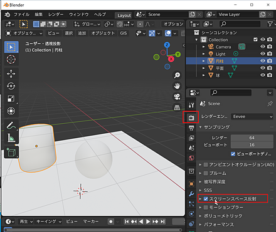Viewport: 276px width, 232px height.
Task: Hide Light using its eye icon
Action: click(263, 54)
